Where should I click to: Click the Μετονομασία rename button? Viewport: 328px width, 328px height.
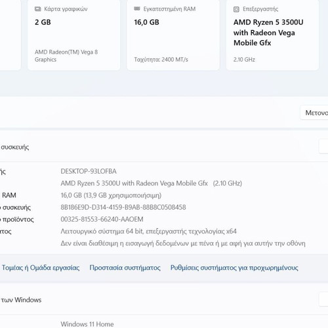click(x=314, y=113)
